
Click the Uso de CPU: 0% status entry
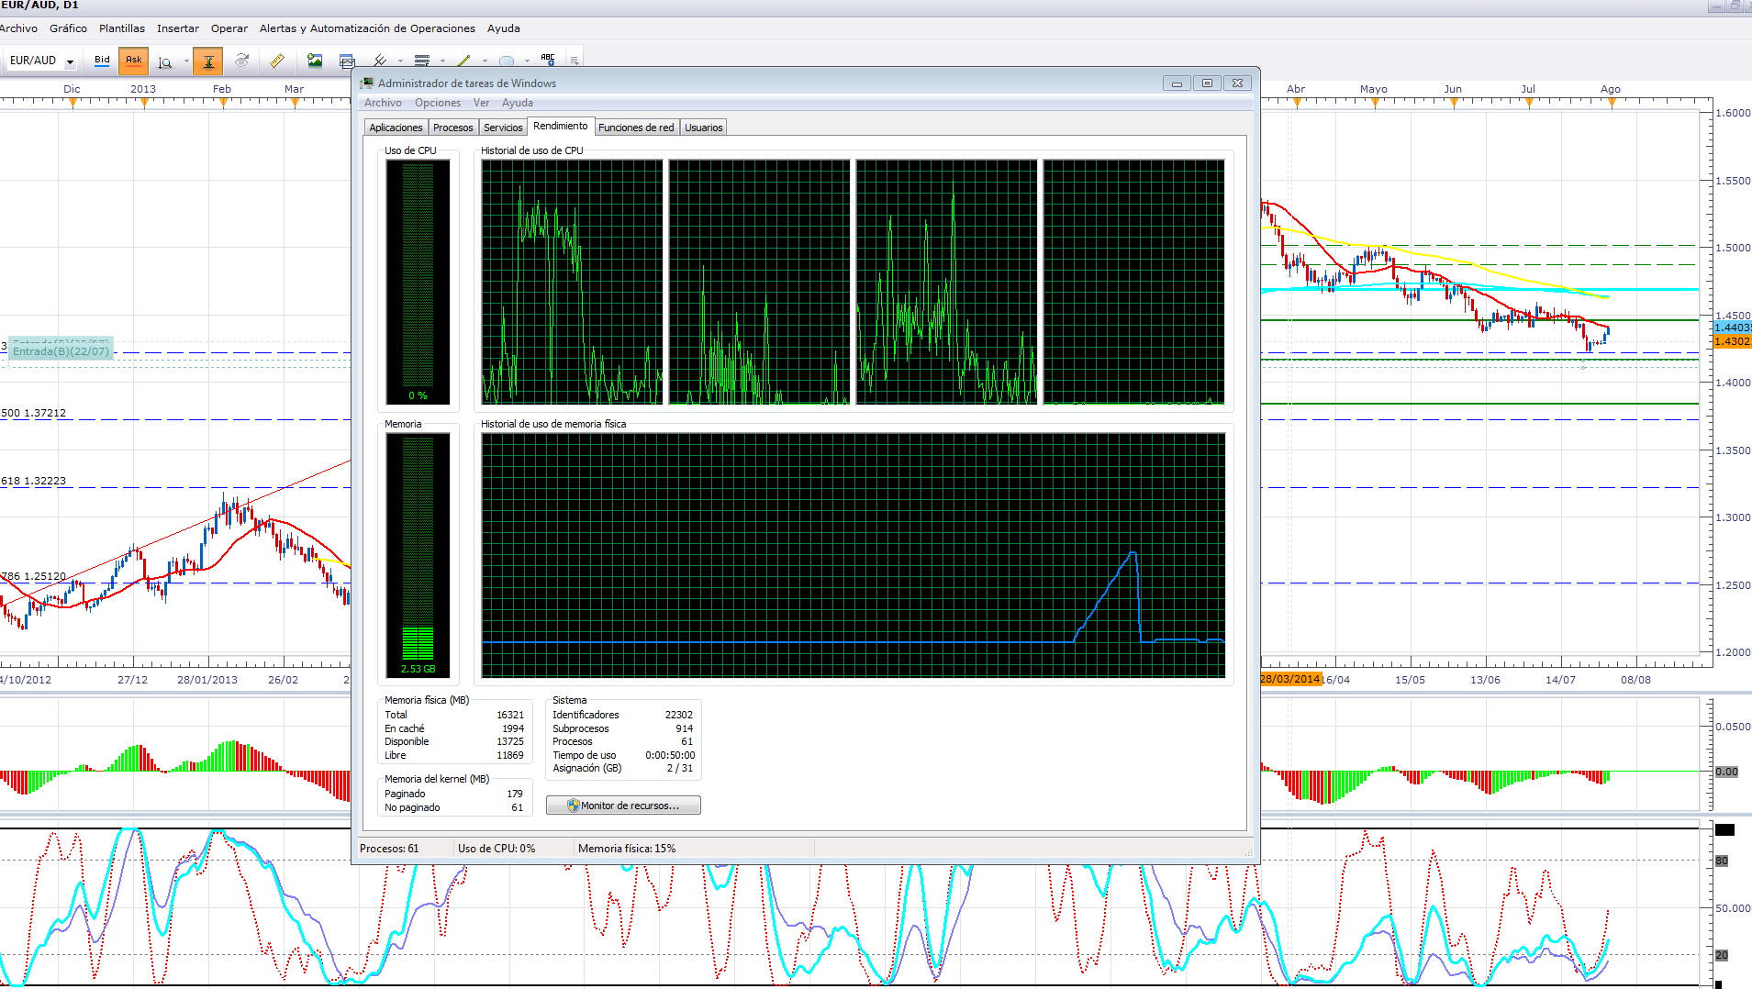[x=497, y=849]
